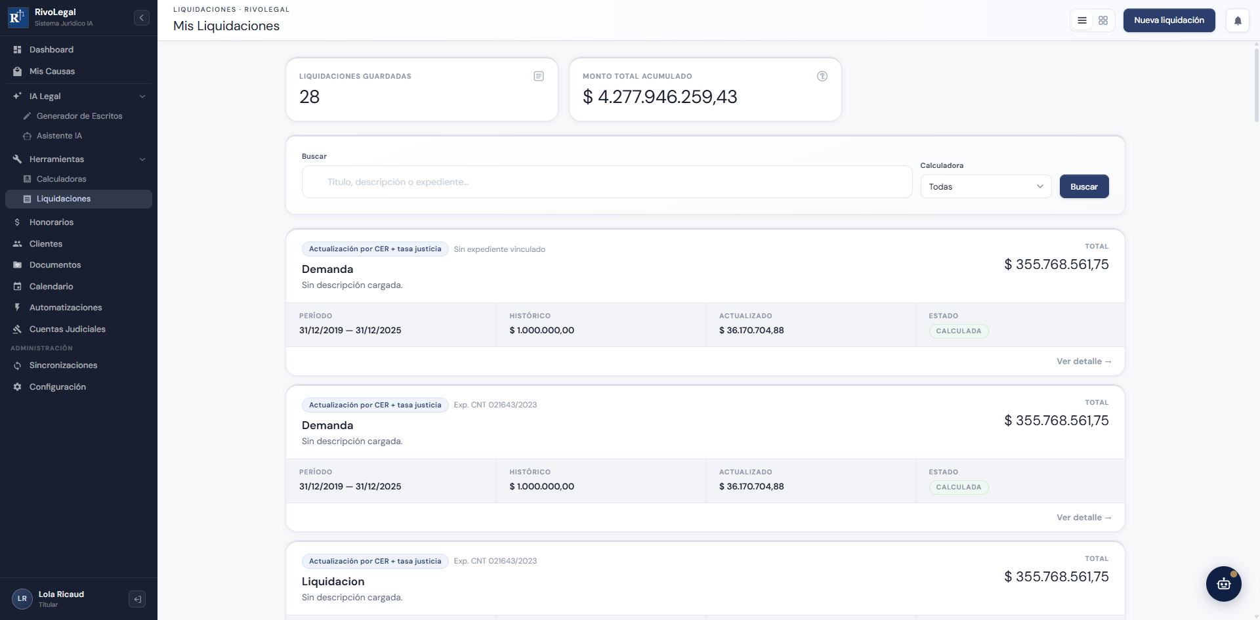Viewport: 1260px width, 620px height.
Task: Focus the Buscar search field
Action: click(607, 182)
